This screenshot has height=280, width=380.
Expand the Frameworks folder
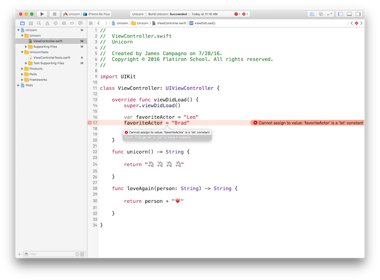22,80
